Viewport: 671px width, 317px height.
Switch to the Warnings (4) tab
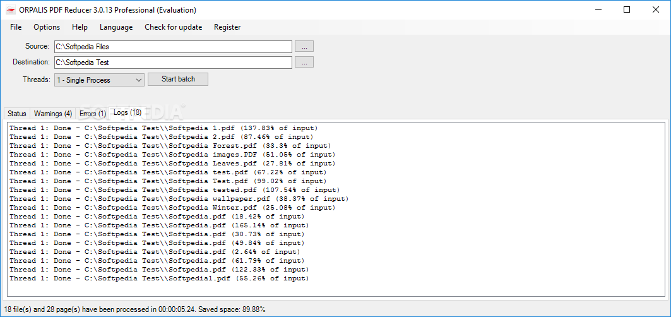pos(53,114)
